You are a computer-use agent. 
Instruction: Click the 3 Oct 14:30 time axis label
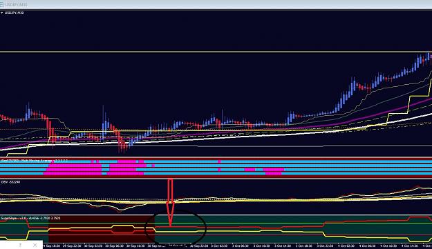tap(283, 246)
